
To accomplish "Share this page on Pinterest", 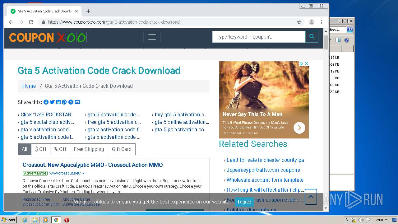I will pos(64,102).
